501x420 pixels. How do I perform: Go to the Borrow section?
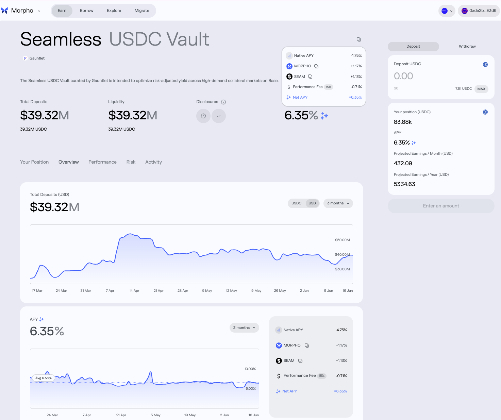pos(87,11)
